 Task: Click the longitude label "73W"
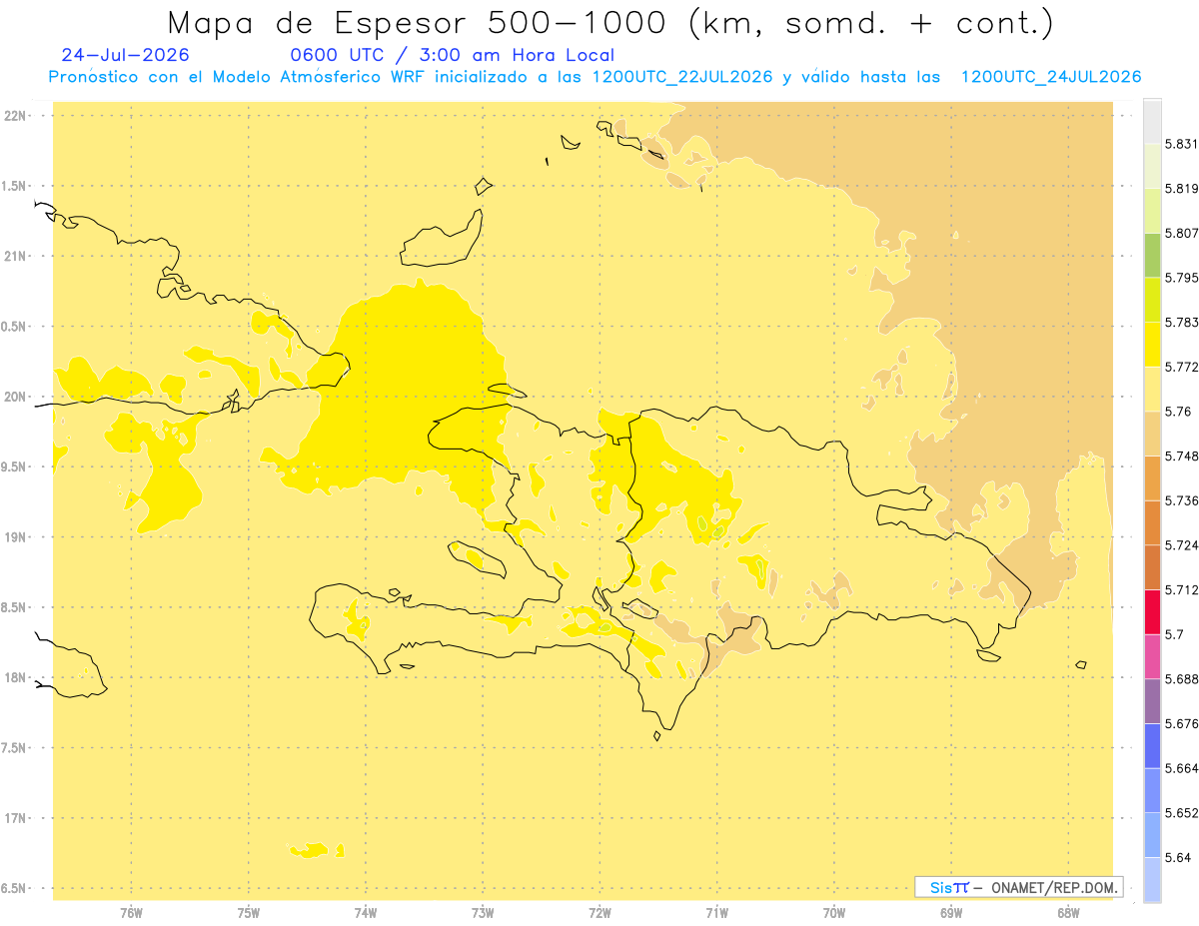[483, 913]
